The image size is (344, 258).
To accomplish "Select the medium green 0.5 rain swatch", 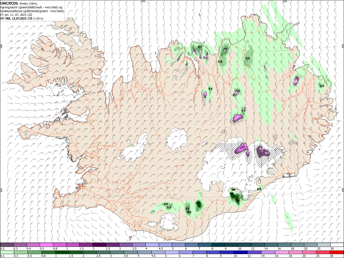I will (34, 252).
